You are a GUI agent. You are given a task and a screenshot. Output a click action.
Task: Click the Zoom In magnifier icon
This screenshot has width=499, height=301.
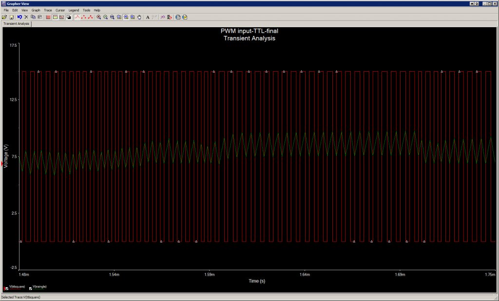[98, 17]
